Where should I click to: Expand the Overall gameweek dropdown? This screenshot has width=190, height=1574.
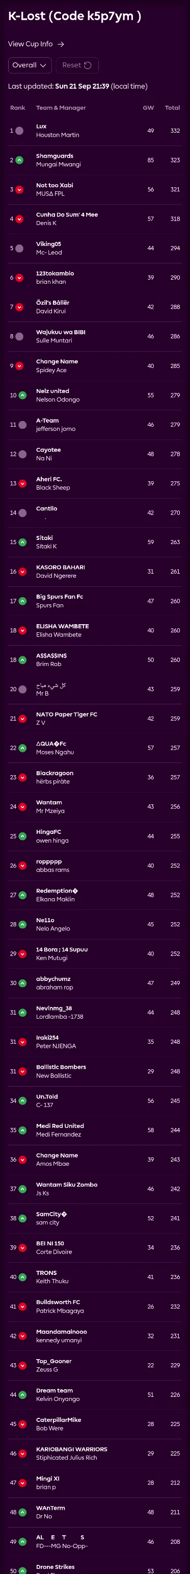(x=30, y=65)
